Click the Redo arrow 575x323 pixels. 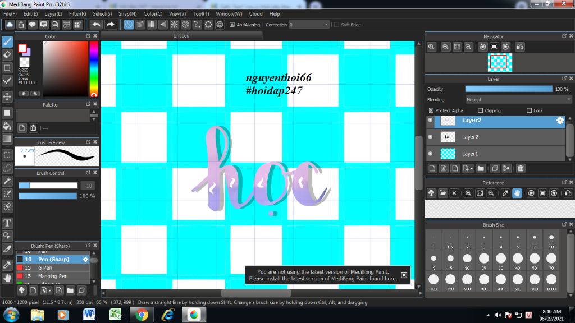click(x=110, y=25)
